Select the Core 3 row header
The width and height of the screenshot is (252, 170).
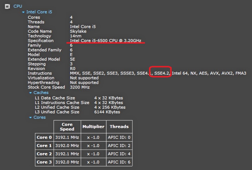point(44,162)
